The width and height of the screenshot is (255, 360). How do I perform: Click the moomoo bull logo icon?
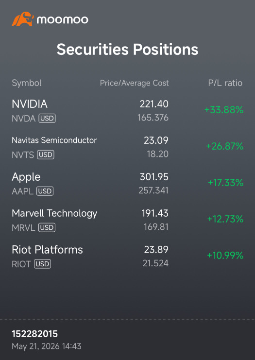(x=23, y=19)
